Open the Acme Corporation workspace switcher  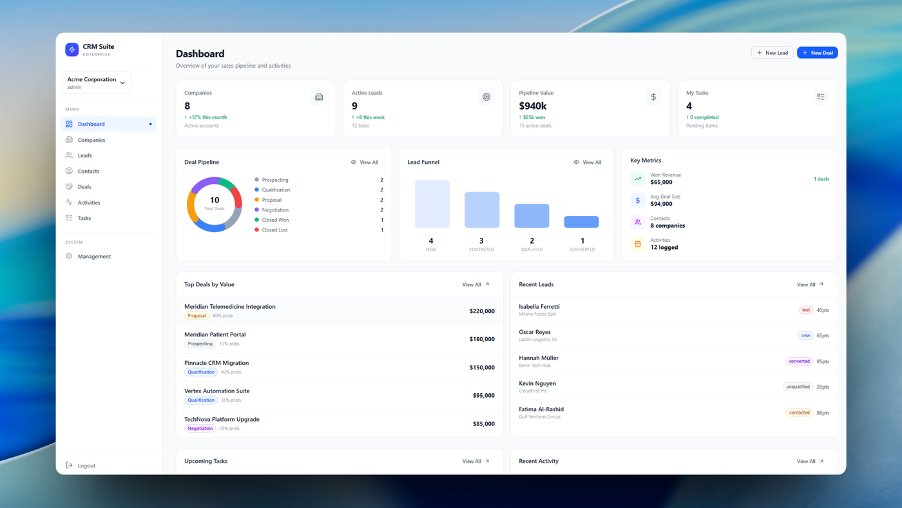(x=96, y=82)
